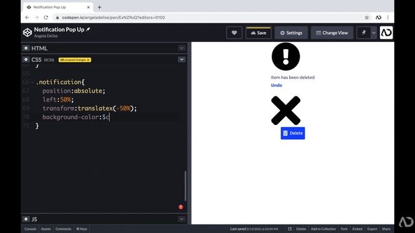Open the user avatar in CodePen header

pyautogui.click(x=386, y=32)
